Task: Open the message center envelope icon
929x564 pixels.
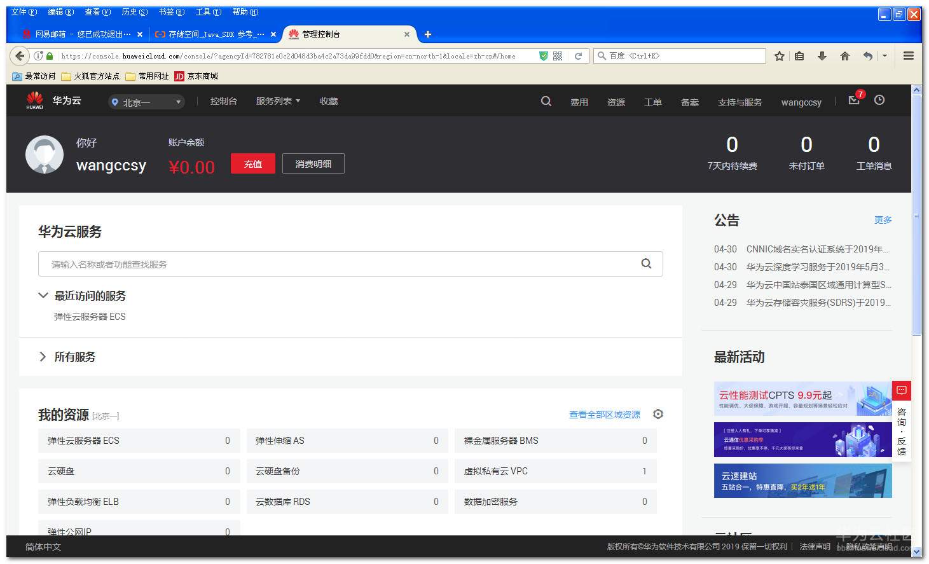Action: click(854, 100)
